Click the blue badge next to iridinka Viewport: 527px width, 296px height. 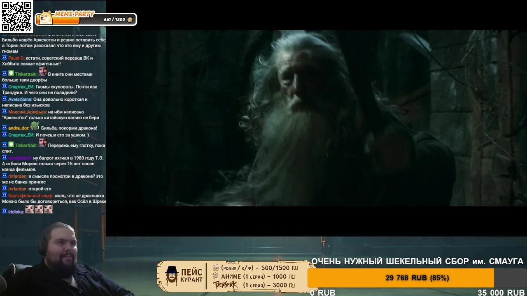[x=5, y=211]
